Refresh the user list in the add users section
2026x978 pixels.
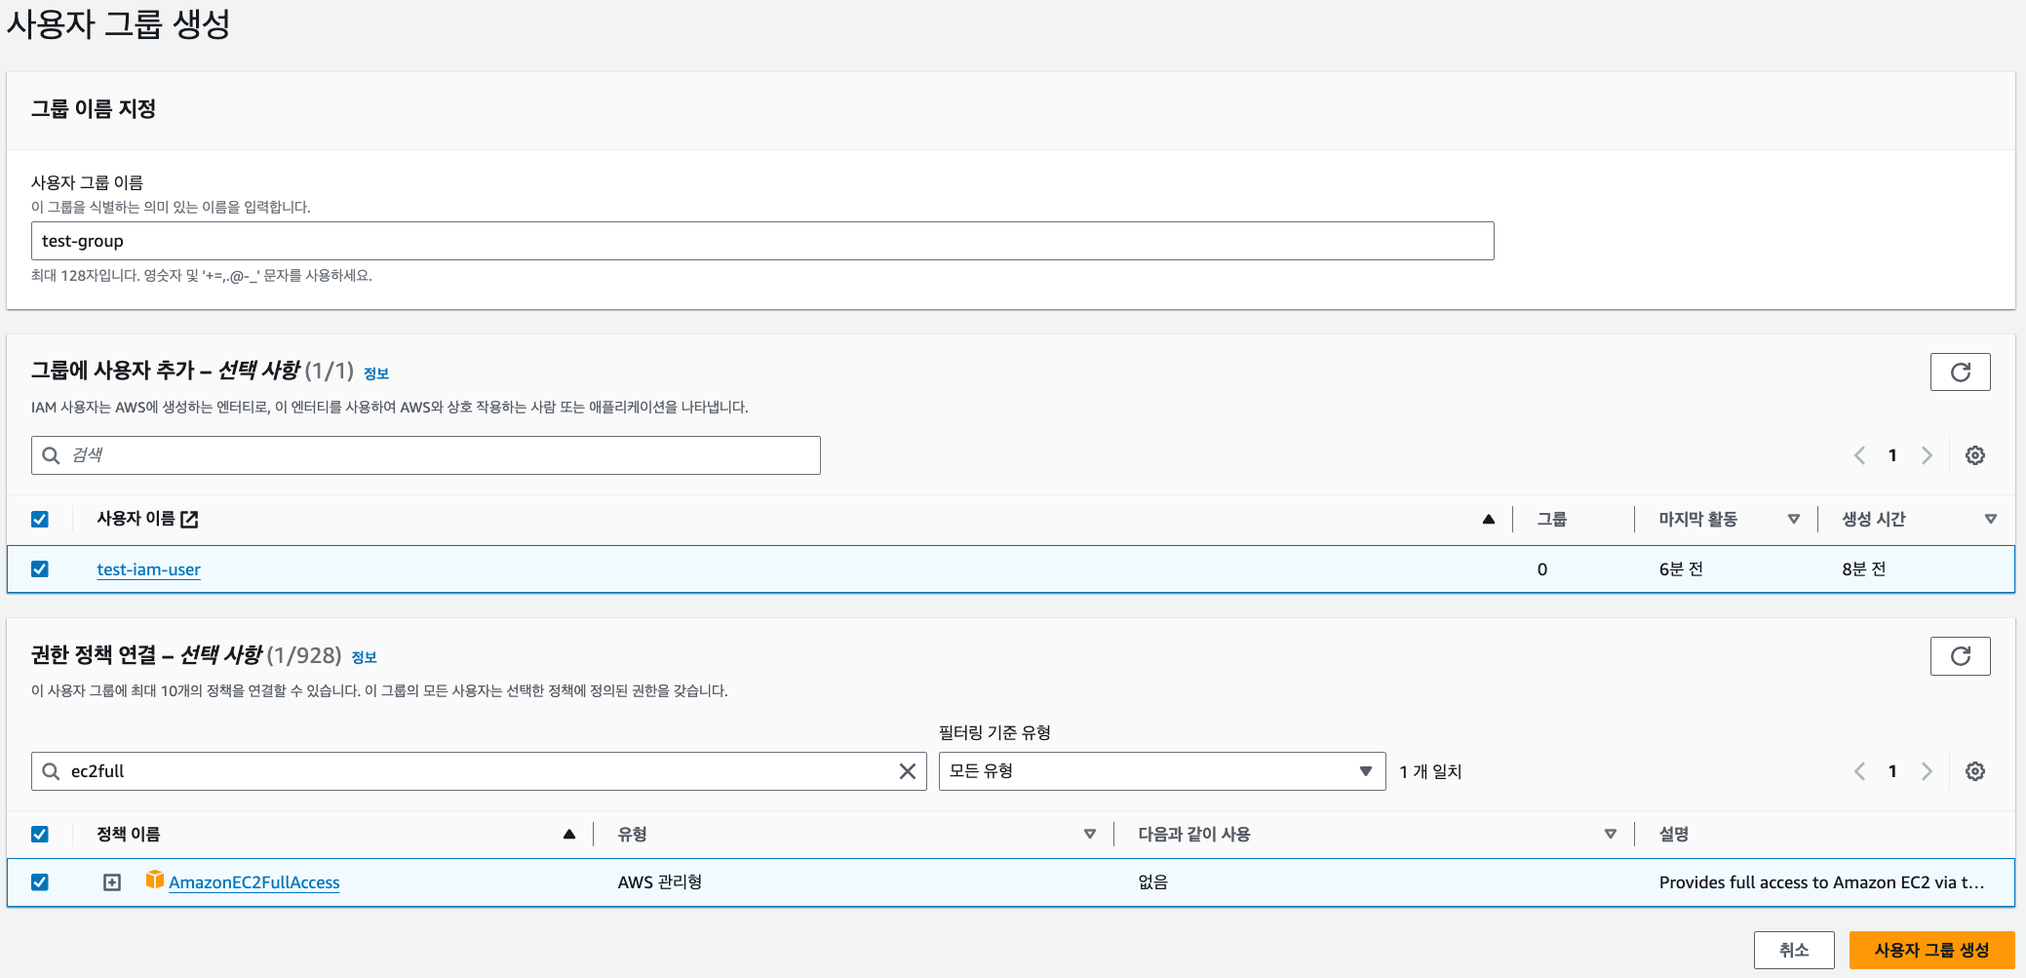pos(1960,372)
